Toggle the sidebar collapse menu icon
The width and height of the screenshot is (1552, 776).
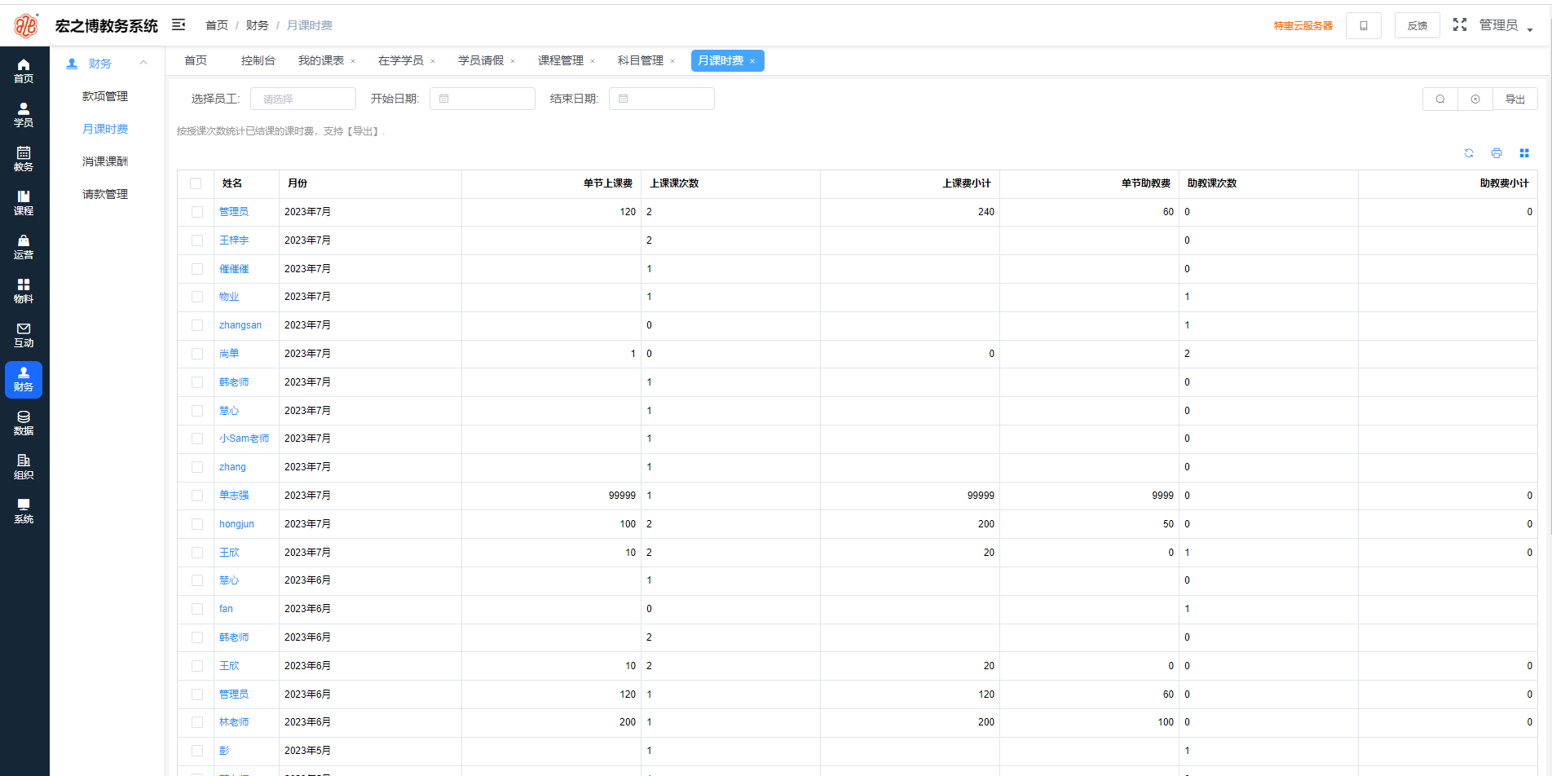[x=179, y=25]
